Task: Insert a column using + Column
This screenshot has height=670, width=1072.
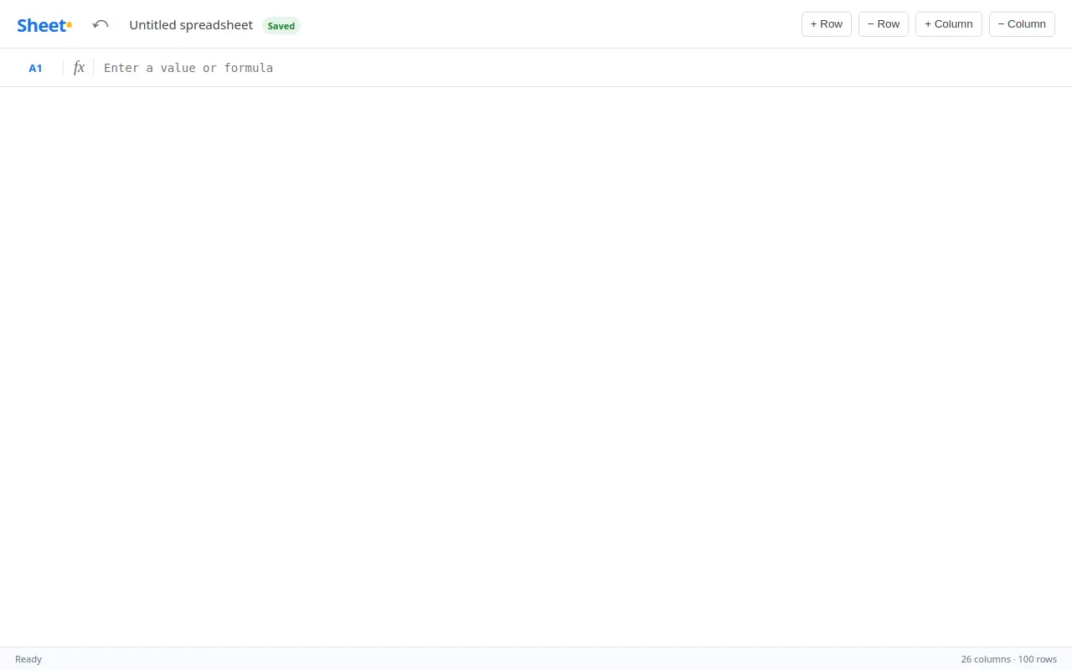Action: (x=949, y=24)
